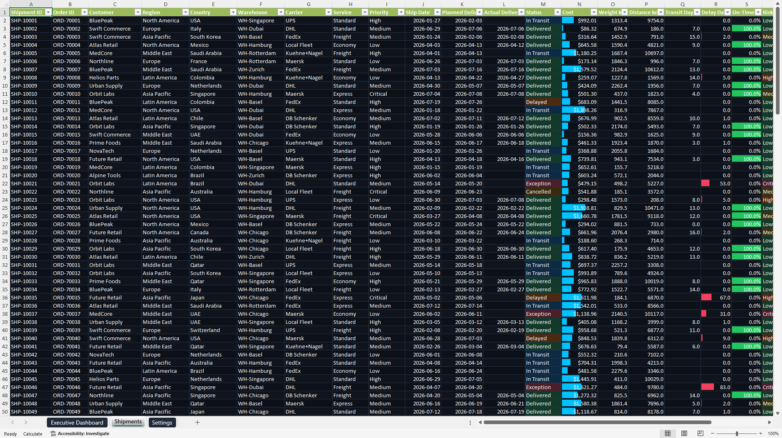Open the Warehouse column filter arrow

[281, 12]
